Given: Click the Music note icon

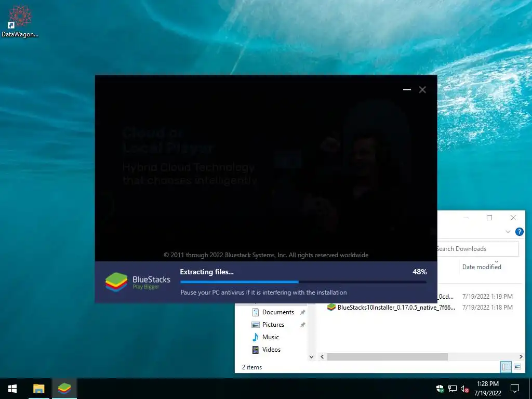Looking at the screenshot, I should click(256, 337).
